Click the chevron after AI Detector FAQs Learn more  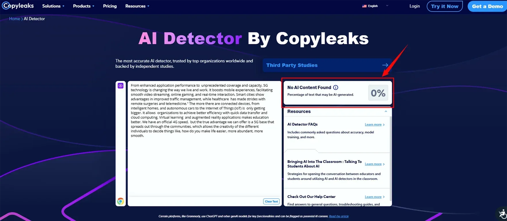[384, 125]
